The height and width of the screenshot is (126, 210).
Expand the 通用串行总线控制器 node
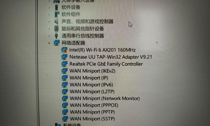[x=49, y=36]
